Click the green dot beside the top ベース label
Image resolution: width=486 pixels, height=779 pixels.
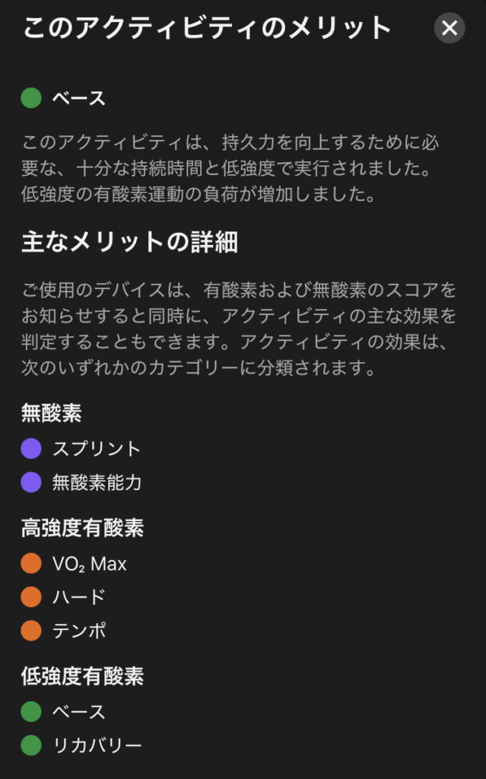(31, 98)
